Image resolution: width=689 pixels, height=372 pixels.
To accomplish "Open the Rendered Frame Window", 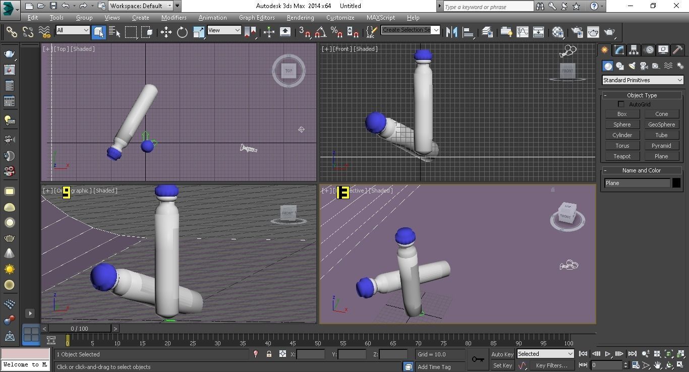I will (x=593, y=32).
